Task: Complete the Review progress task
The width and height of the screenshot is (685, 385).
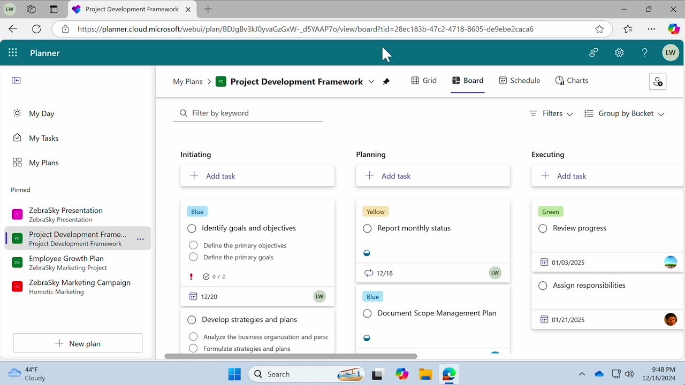Action: pyautogui.click(x=543, y=228)
